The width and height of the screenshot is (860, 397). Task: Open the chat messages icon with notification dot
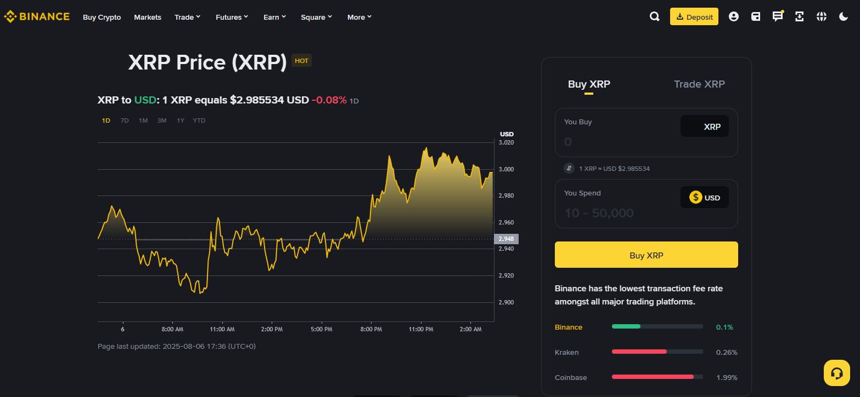[x=778, y=16]
